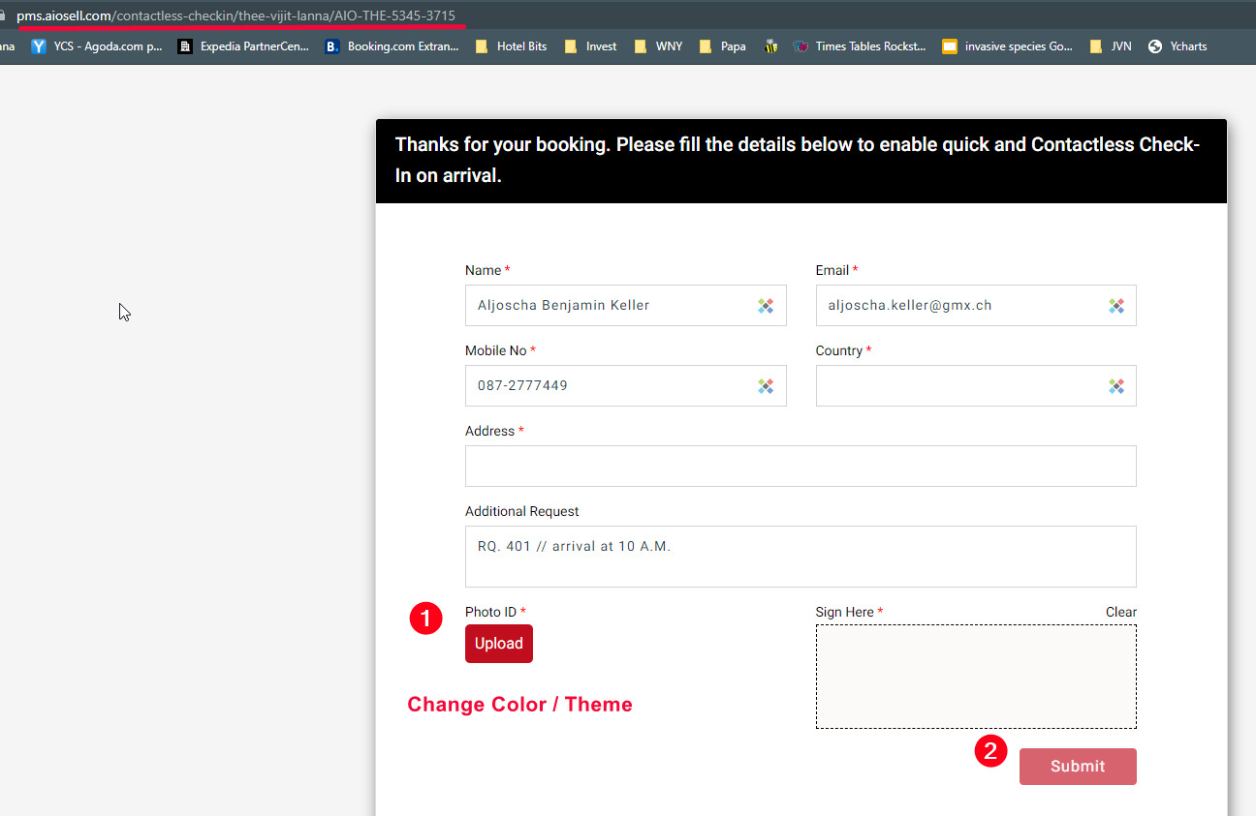The image size is (1256, 816).
Task: Open the Papa bookmark folder
Action: coord(722,45)
